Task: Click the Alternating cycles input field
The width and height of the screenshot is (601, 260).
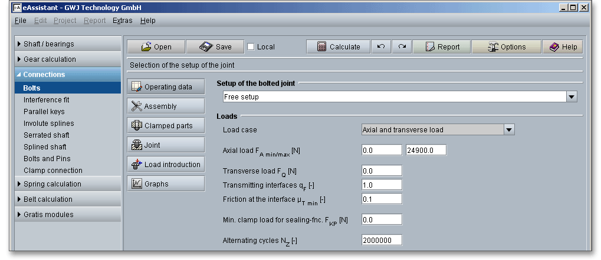Action: click(382, 241)
